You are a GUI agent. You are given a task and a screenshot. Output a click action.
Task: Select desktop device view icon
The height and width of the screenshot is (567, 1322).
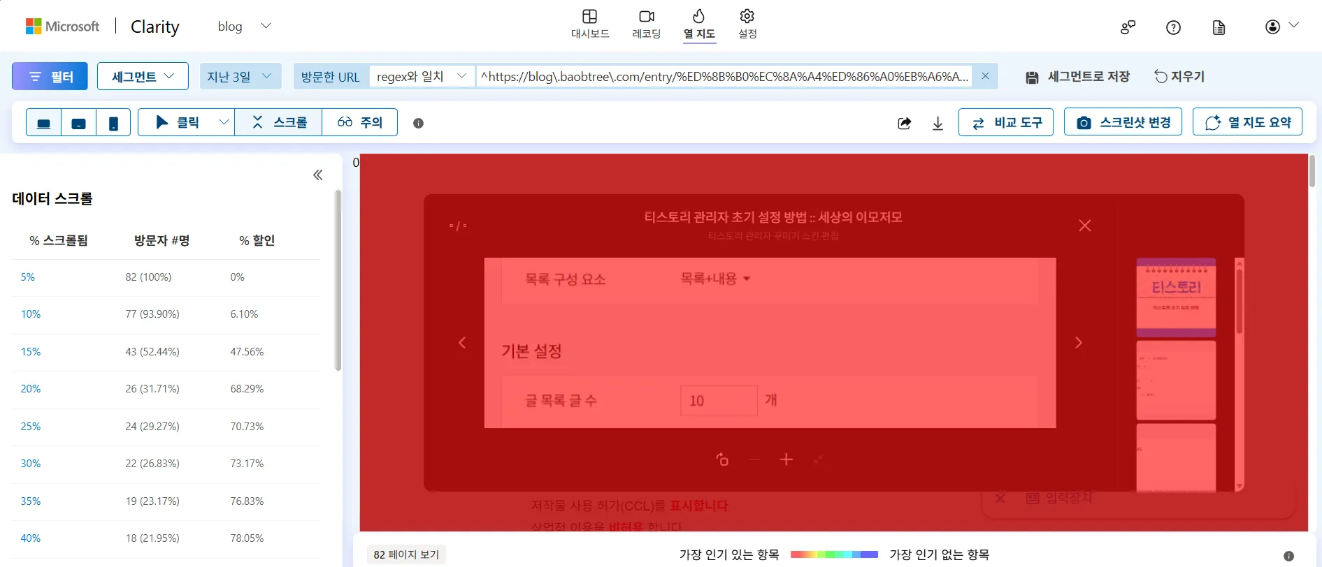tap(43, 122)
